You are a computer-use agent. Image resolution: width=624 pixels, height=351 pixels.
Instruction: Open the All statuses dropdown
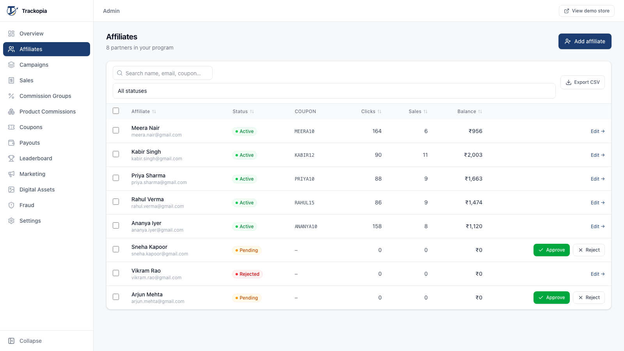334,91
